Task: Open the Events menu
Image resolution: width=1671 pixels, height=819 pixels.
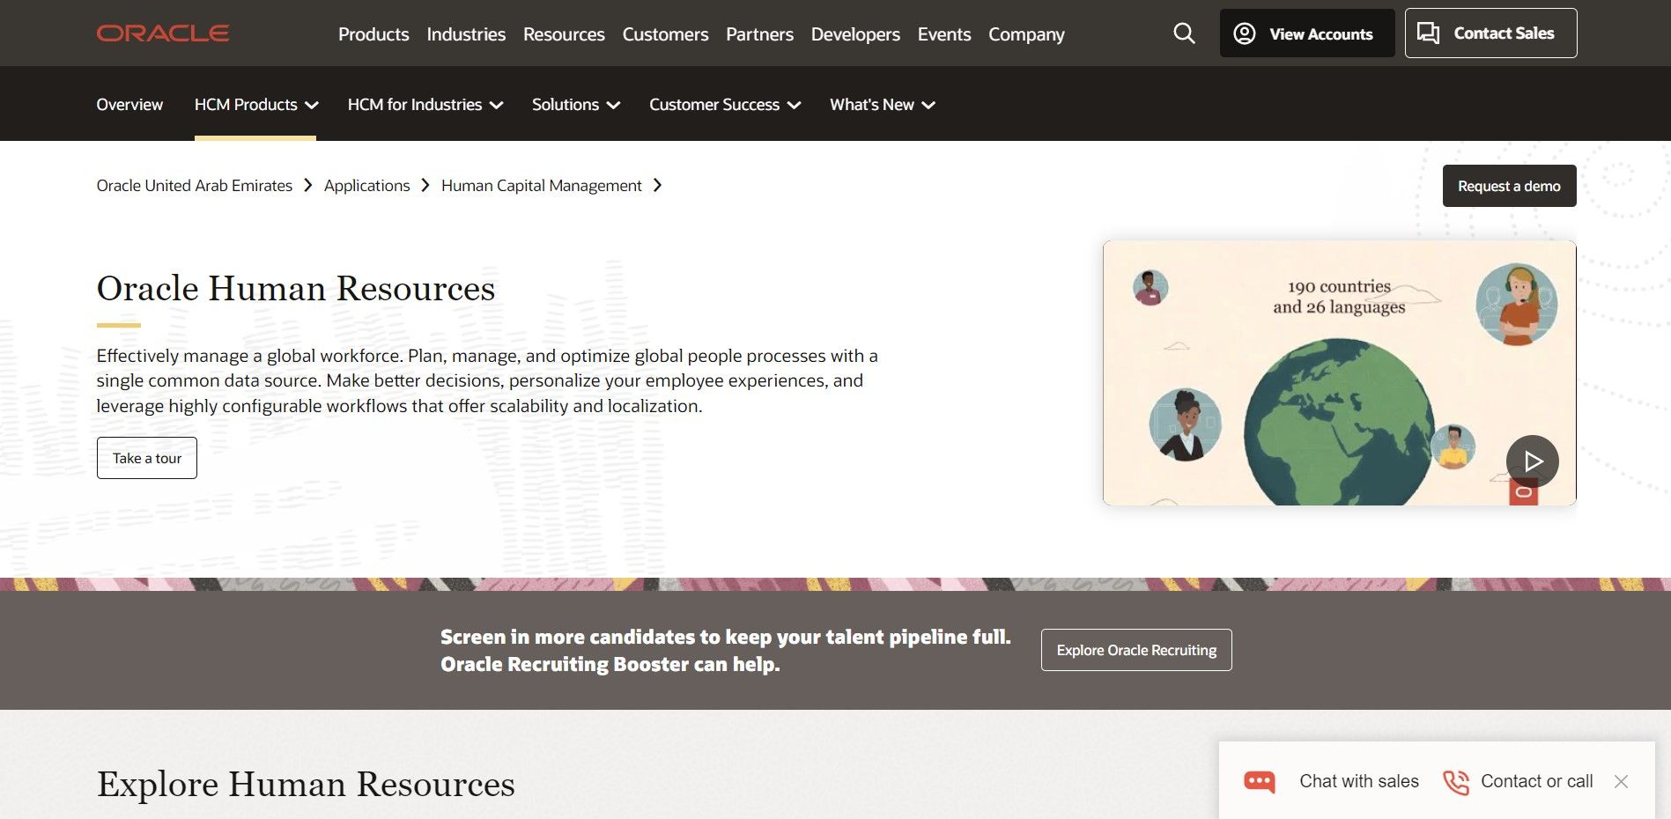Action: click(944, 34)
